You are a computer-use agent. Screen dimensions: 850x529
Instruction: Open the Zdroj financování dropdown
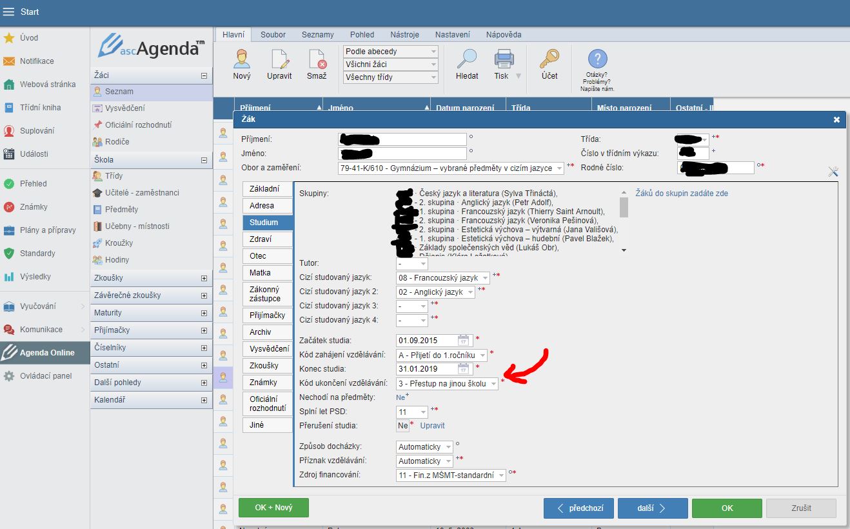(x=501, y=475)
